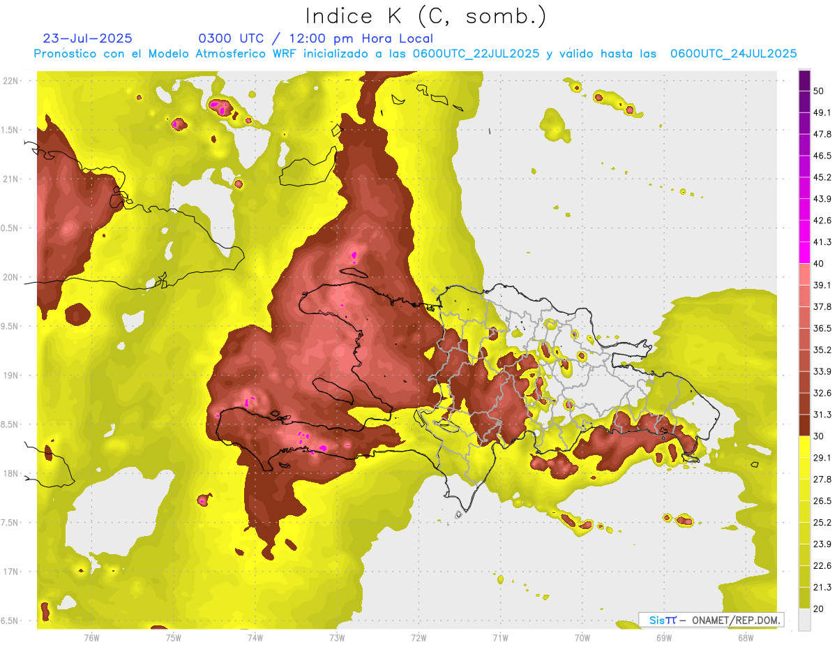Click the legend value "45.2"
837x647 pixels.
pos(822,177)
